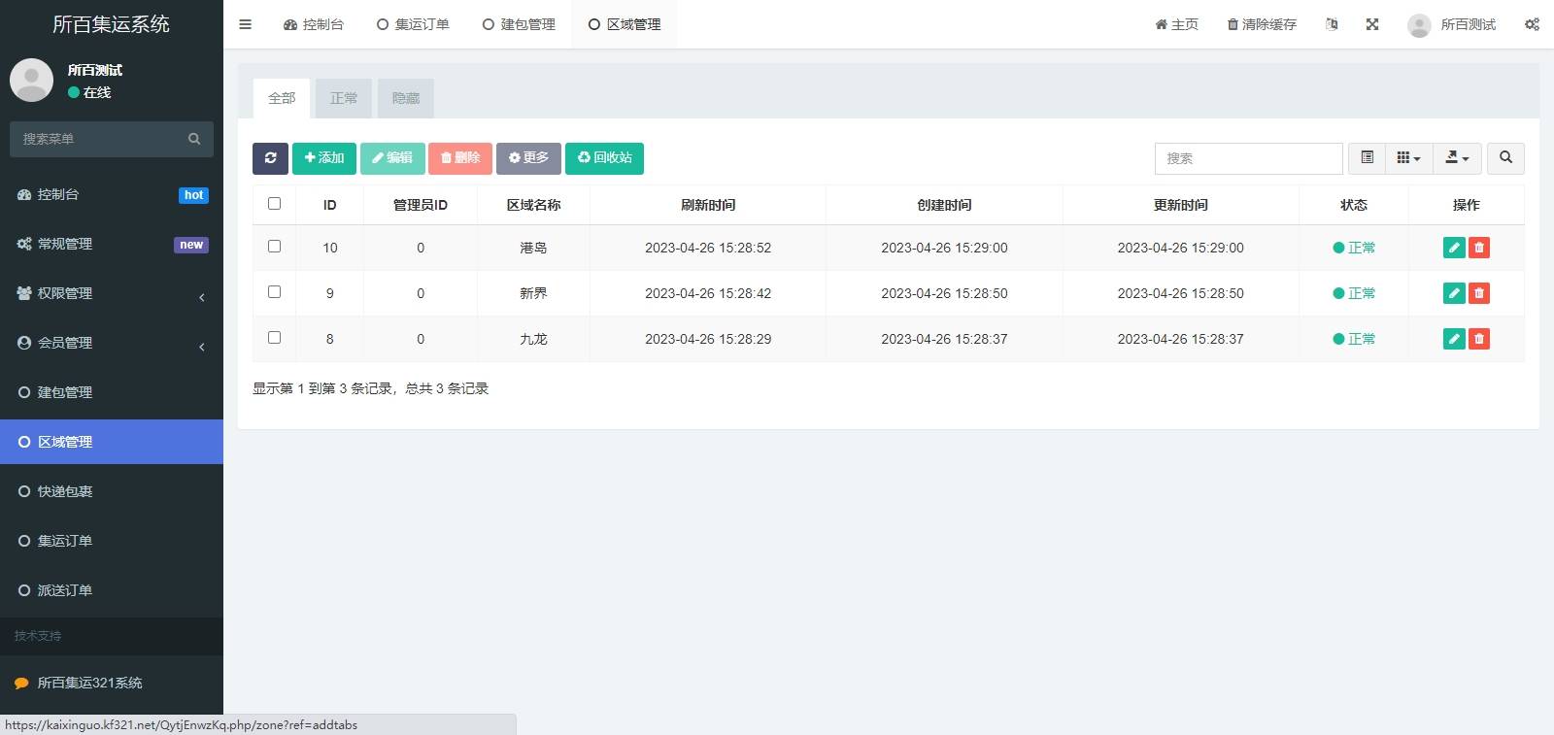Expand the 权限管理 sidebar menu
This screenshot has height=735, width=1554.
(112, 293)
